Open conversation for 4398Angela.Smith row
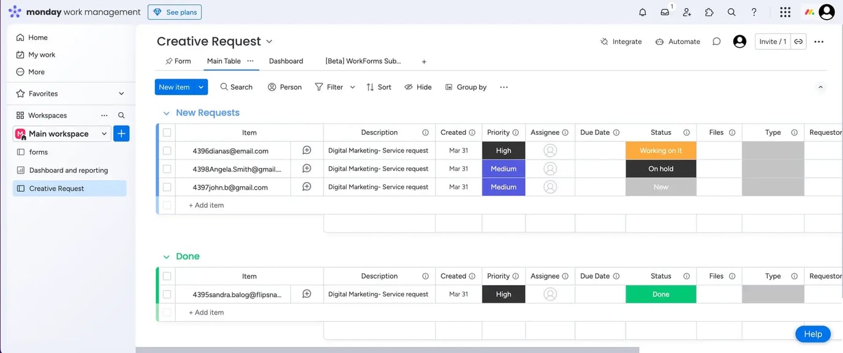The height and width of the screenshot is (353, 843). click(307, 169)
